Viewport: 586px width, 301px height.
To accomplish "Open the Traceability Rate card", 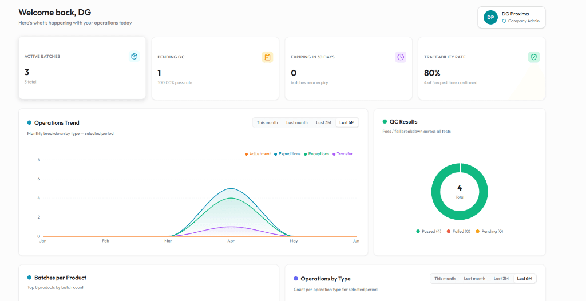I will tap(482, 68).
